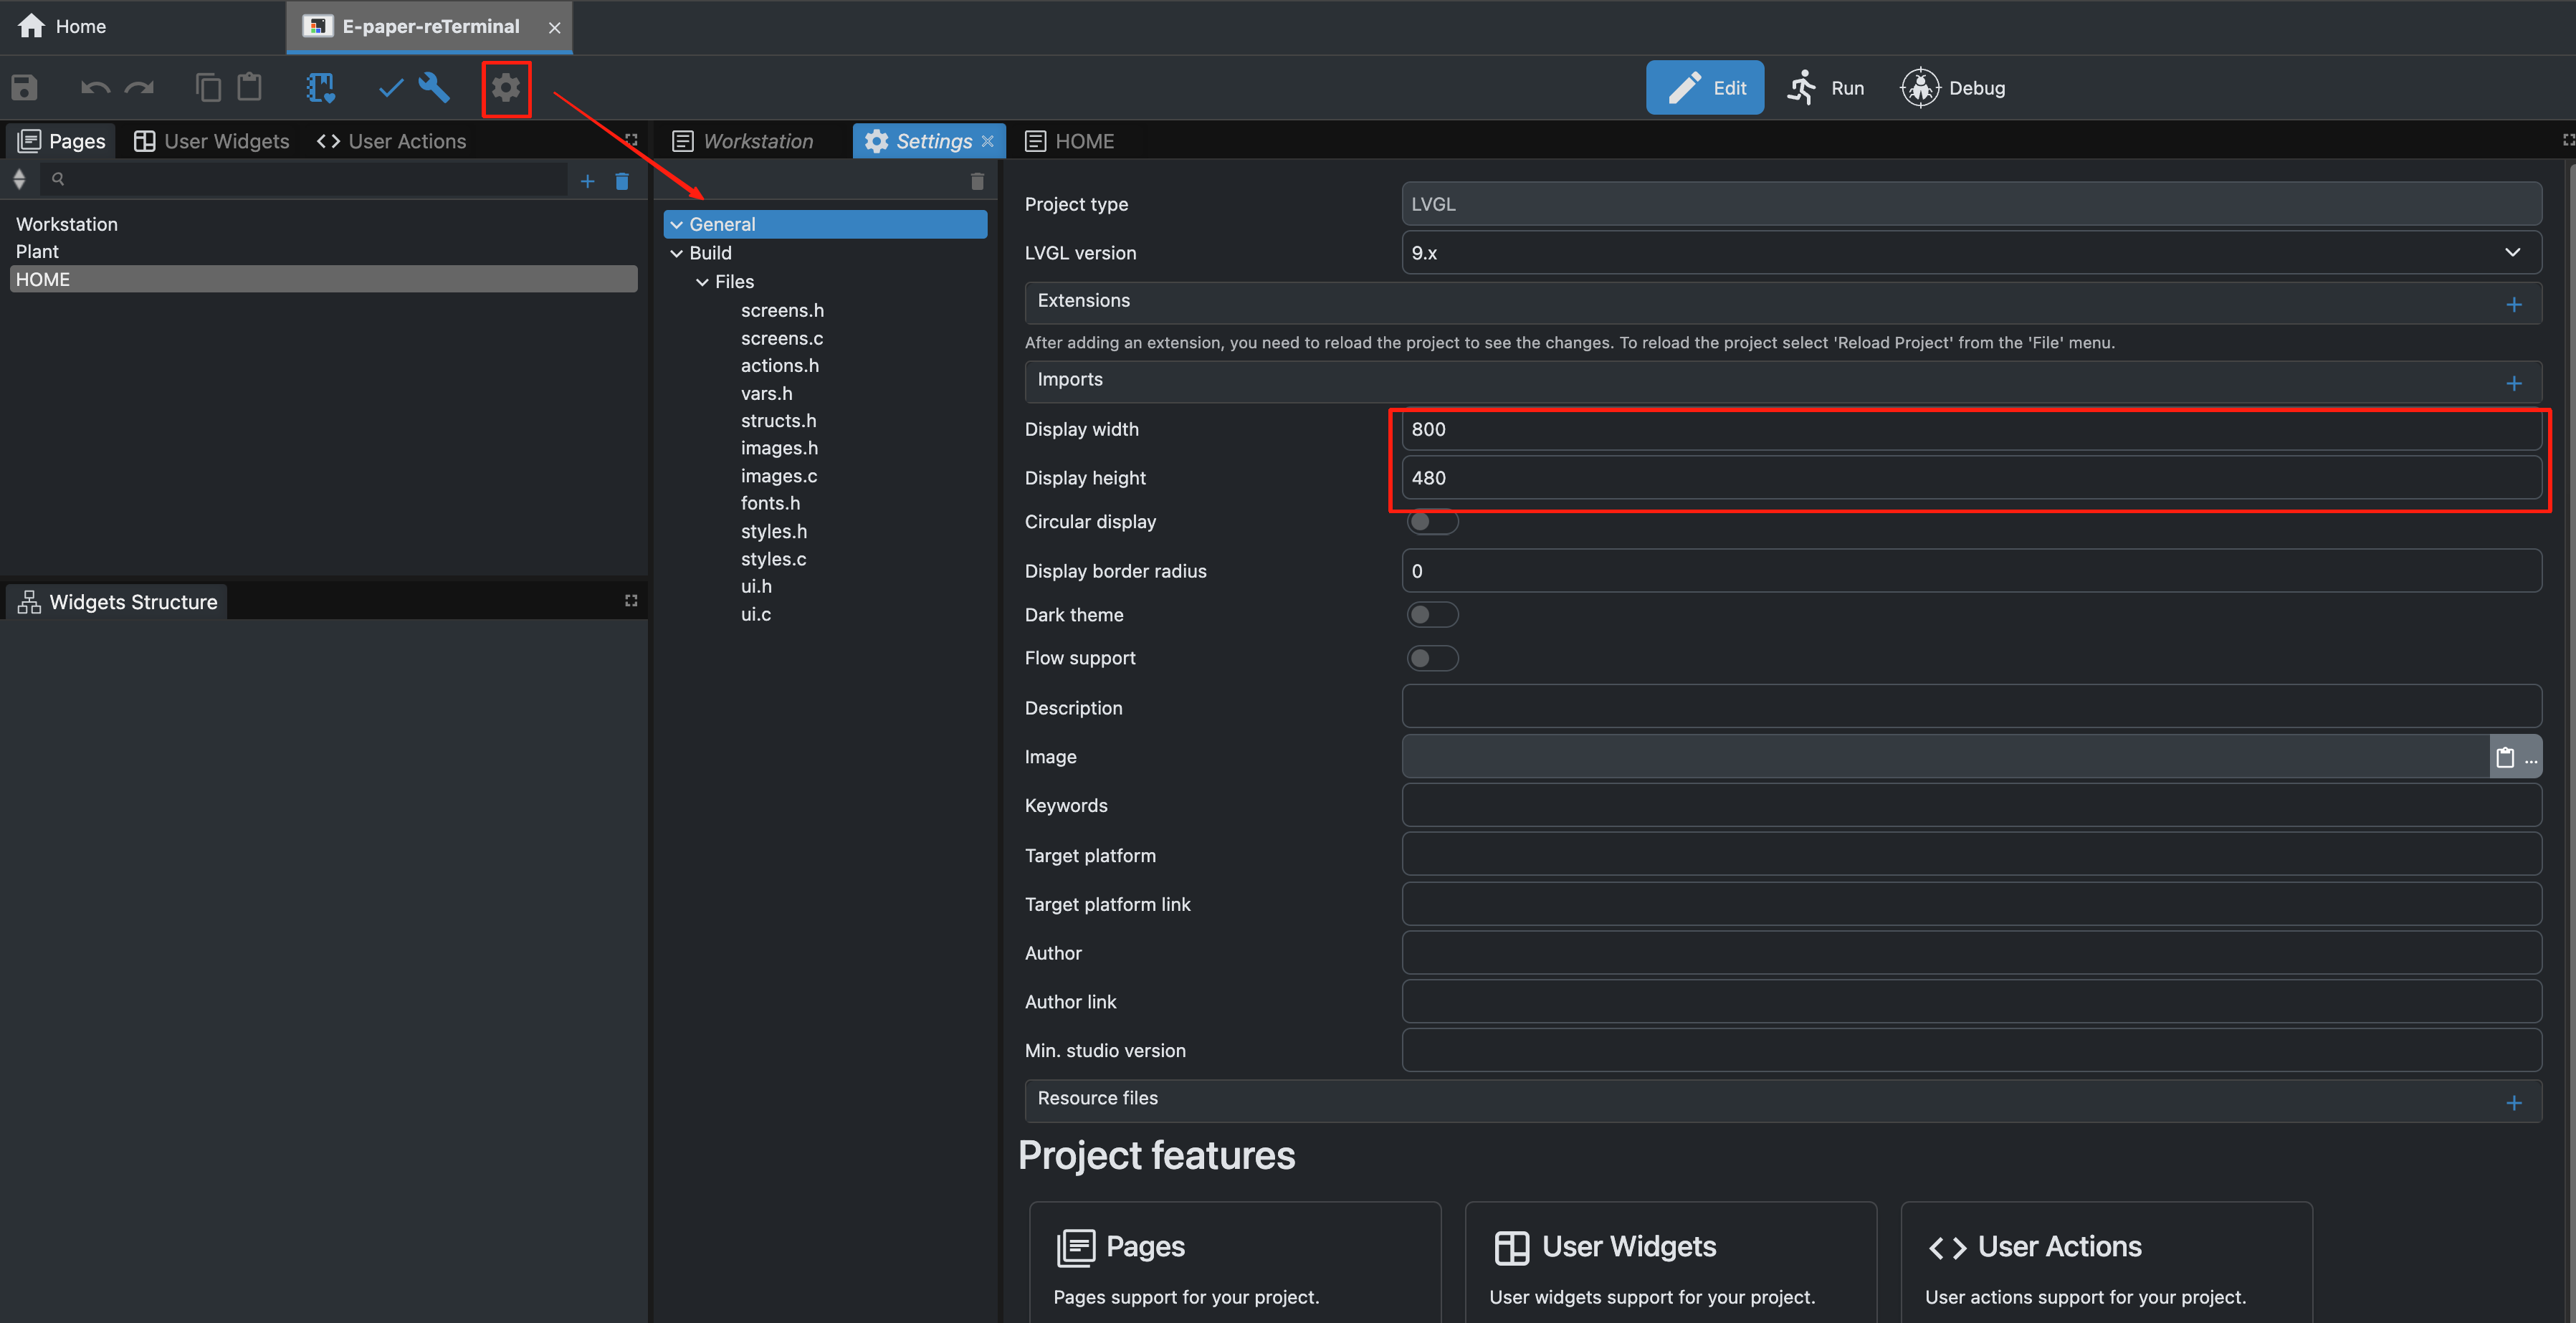Click the Run mode button
Screen dimensions: 2576x1323
[1826, 88]
